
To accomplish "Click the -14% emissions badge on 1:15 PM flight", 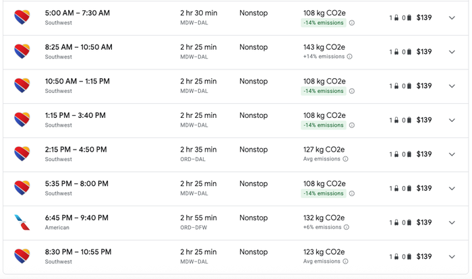I will pos(324,125).
